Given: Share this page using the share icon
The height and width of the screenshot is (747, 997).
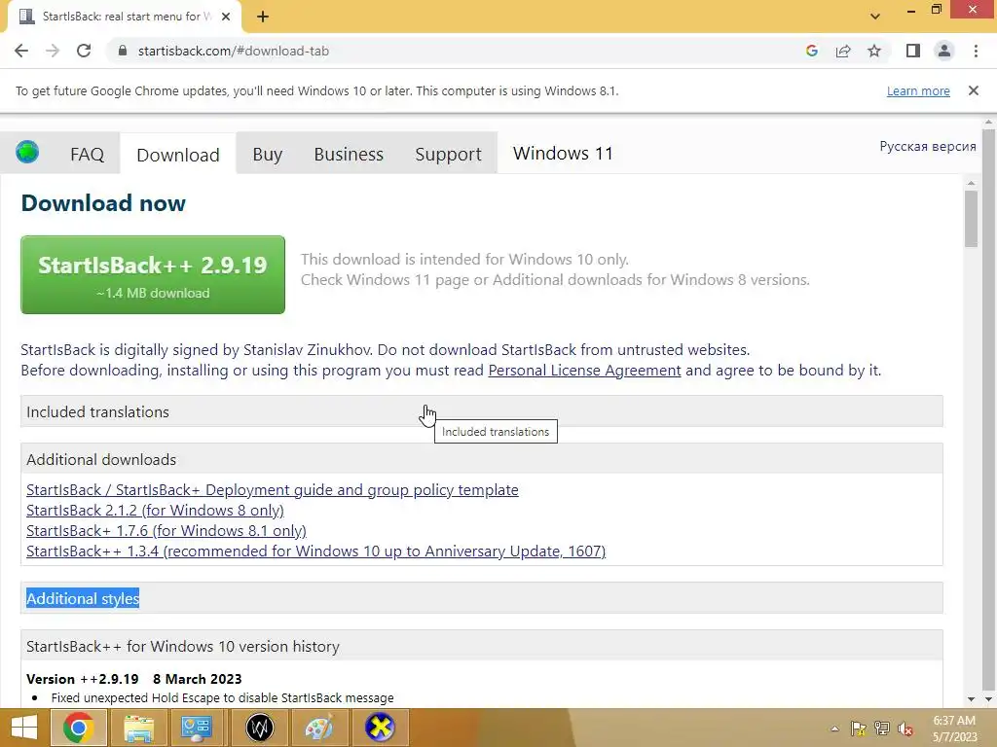Looking at the screenshot, I should point(843,51).
